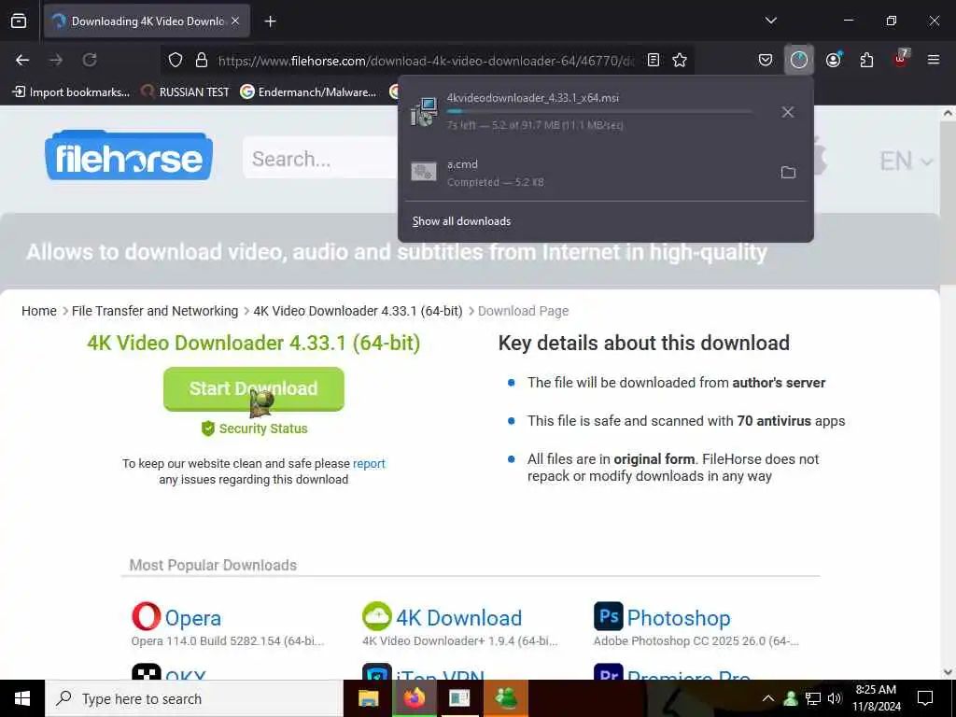Select the Downloading 4K Video Downloader tab

coord(147,21)
